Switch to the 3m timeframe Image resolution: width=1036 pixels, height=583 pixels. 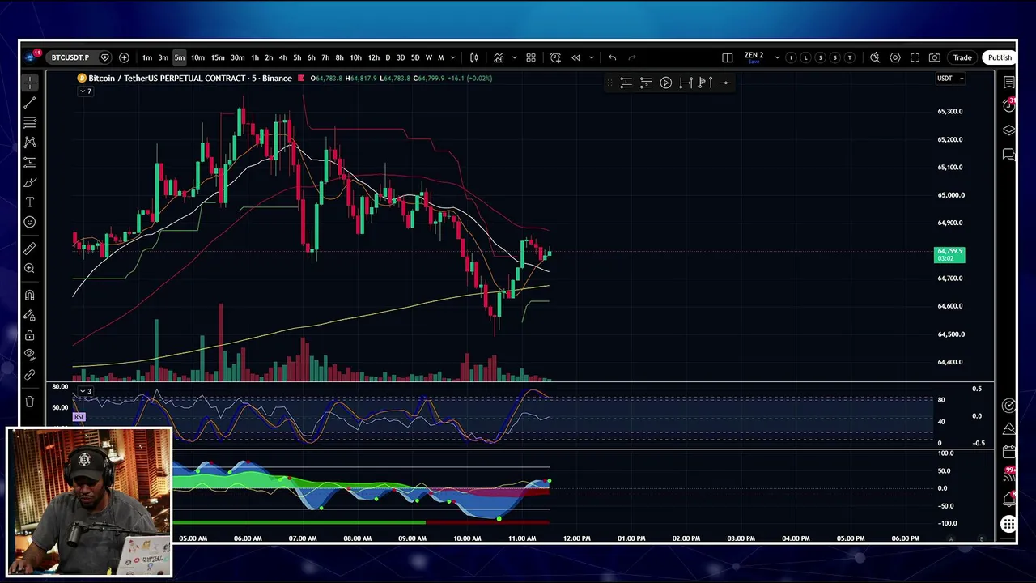[163, 57]
